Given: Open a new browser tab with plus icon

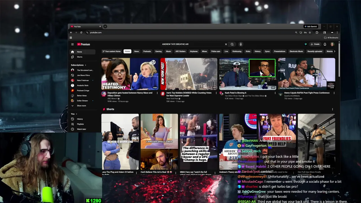Looking at the screenshot, I should tap(105, 27).
